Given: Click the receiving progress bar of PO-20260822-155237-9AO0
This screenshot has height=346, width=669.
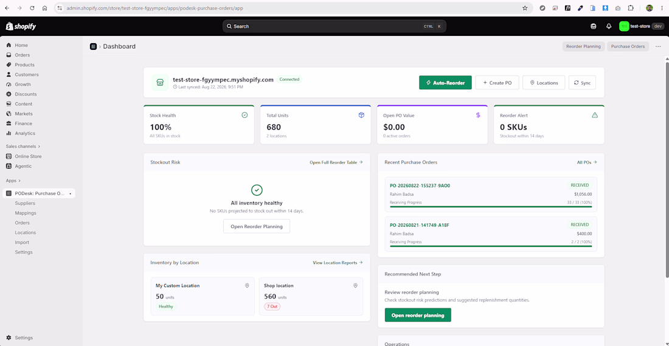Looking at the screenshot, I should coord(491,207).
